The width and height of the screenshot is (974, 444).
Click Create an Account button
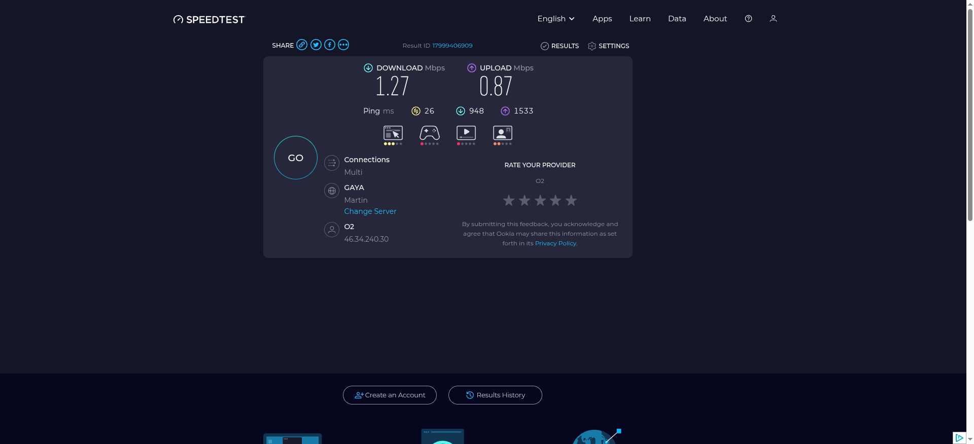[390, 395]
